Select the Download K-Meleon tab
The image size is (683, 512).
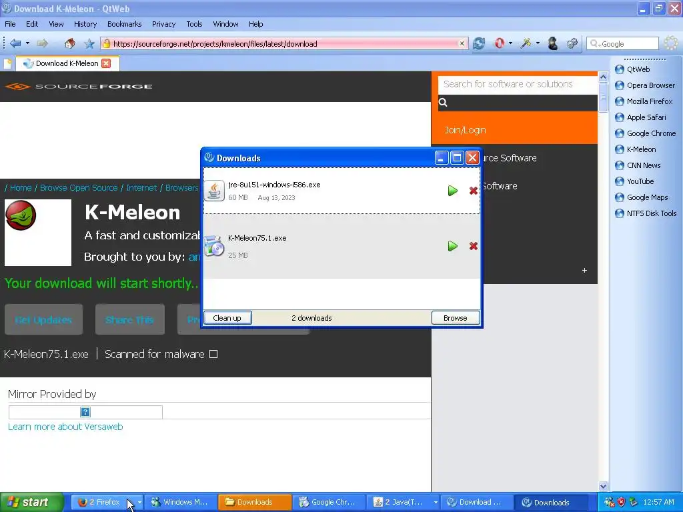(x=67, y=63)
